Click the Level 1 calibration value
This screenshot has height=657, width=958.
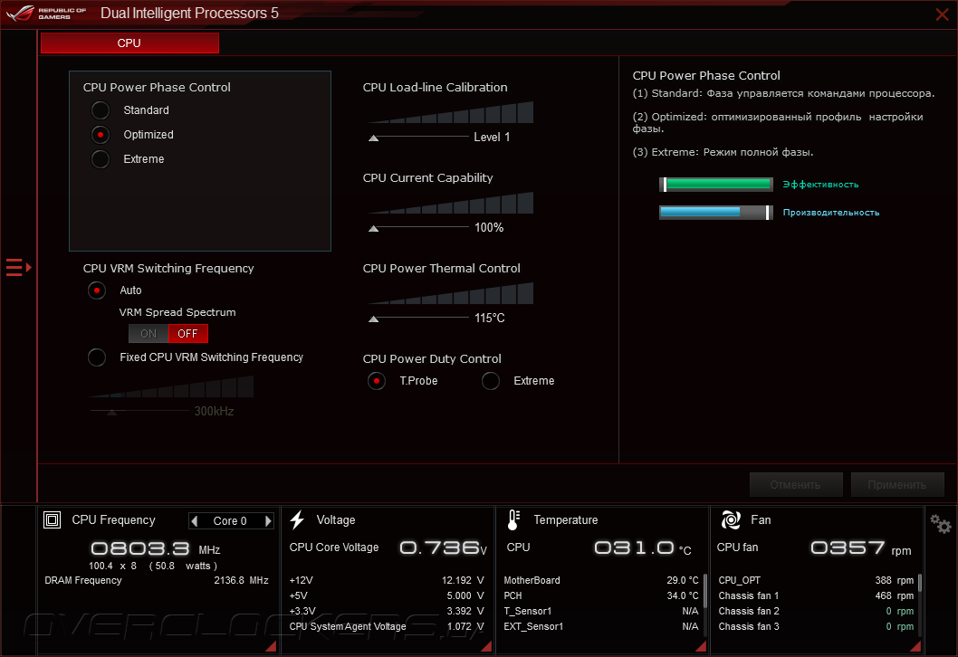(x=492, y=137)
